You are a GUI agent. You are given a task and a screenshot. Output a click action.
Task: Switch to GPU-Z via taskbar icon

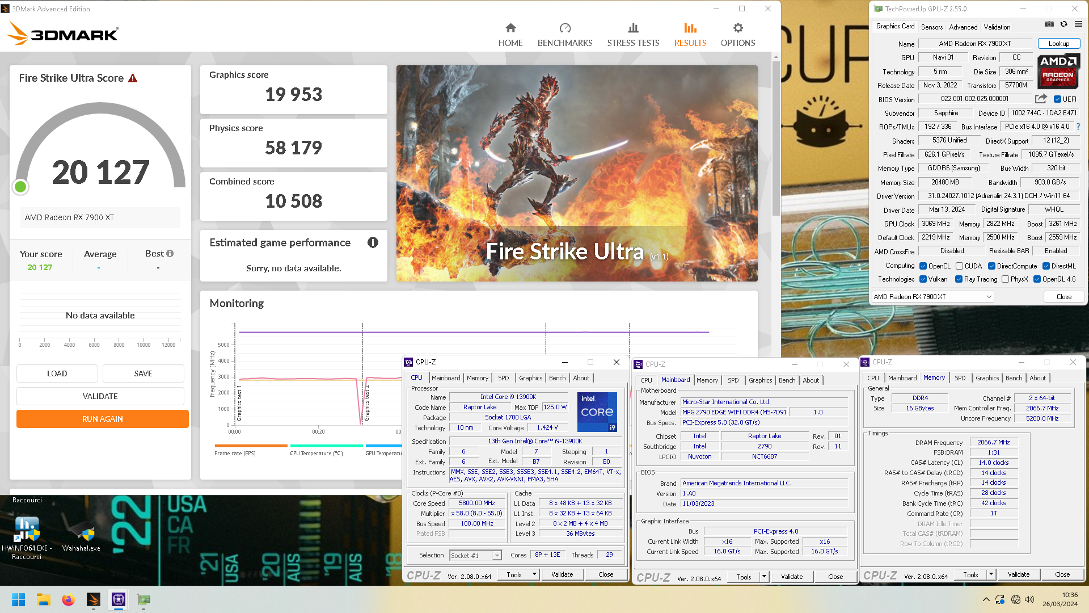(143, 599)
